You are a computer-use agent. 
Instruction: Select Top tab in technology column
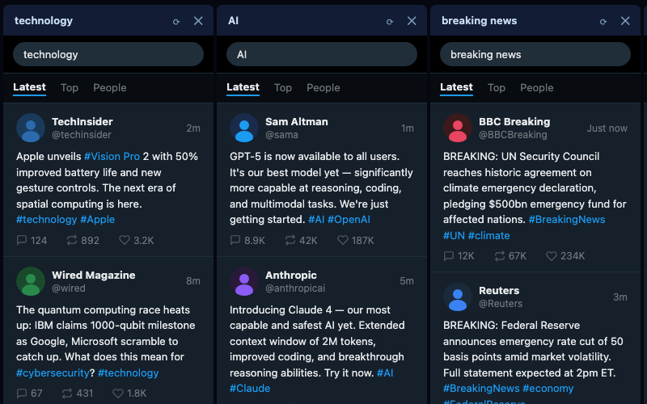(70, 88)
